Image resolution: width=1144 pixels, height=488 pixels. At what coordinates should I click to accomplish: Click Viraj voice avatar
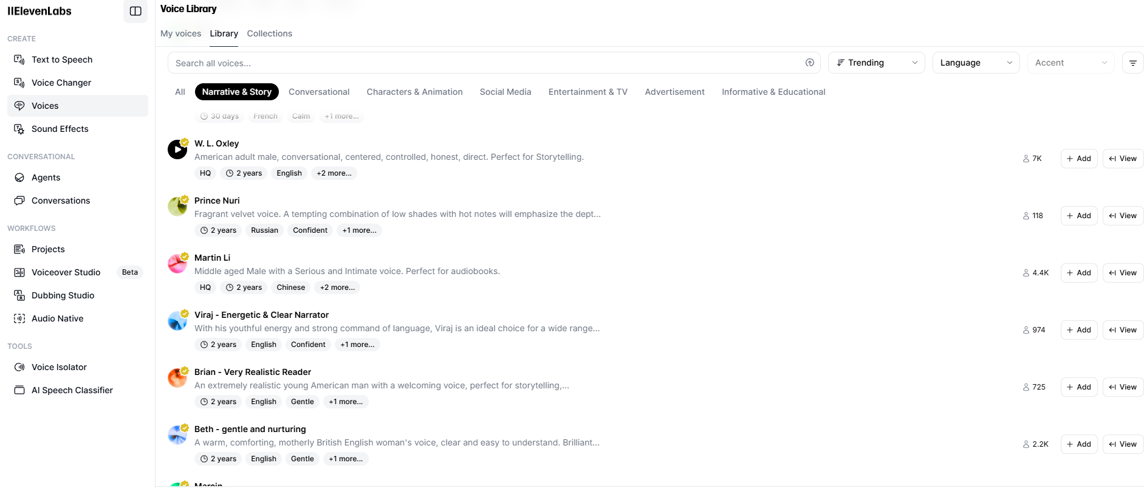tap(177, 320)
